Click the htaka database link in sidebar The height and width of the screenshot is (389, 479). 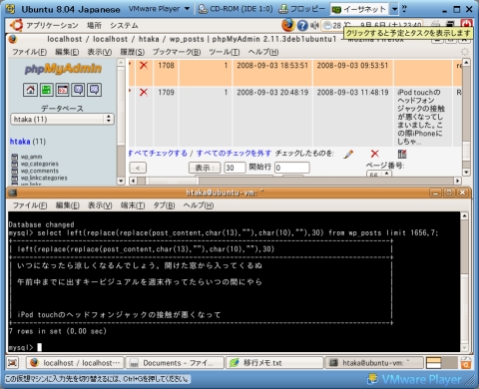20,142
